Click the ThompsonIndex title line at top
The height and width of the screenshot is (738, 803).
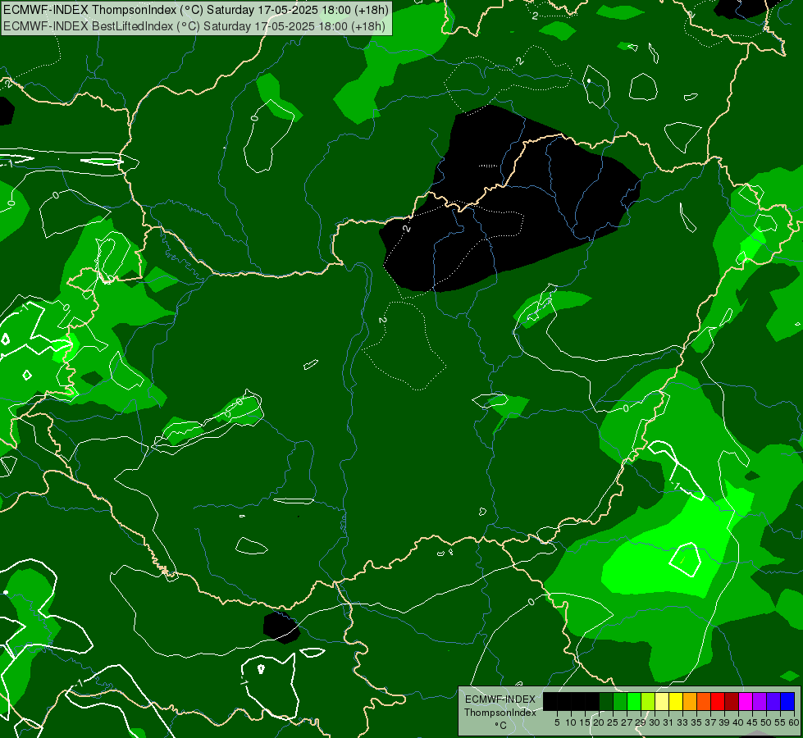pyautogui.click(x=196, y=10)
